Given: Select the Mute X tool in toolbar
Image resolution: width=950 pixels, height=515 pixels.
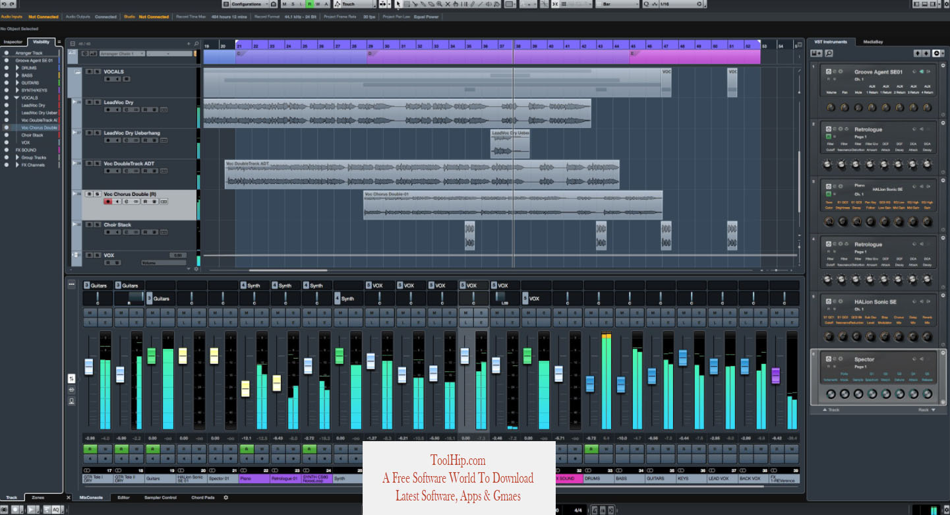Looking at the screenshot, I should pyautogui.click(x=448, y=4).
